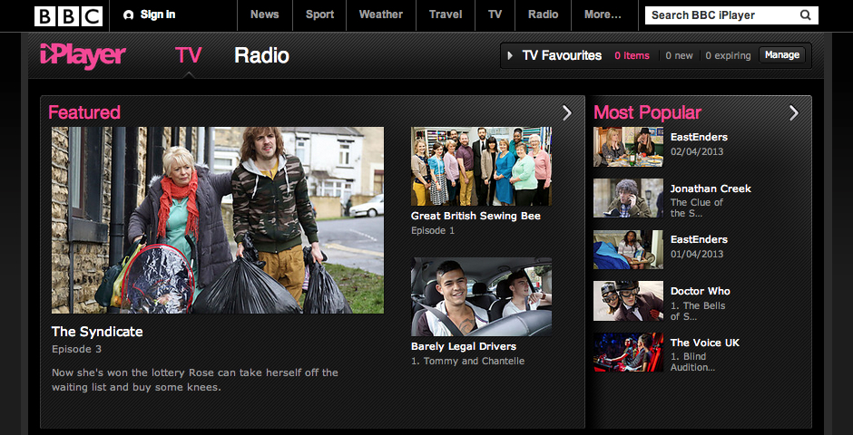Click the 0 expiring favourites count

click(x=728, y=55)
